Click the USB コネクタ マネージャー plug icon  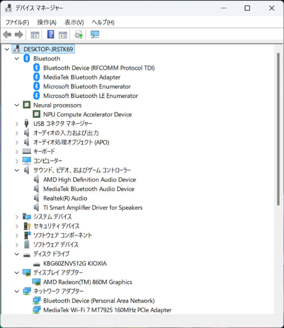[x=26, y=123]
